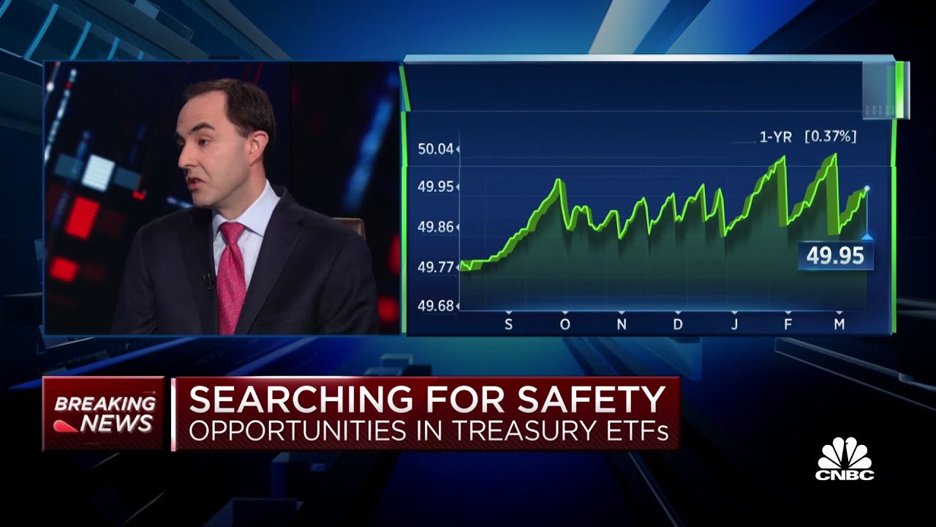Click the speaker video thumbnail on the left
This screenshot has height=527, width=936.
[222, 198]
